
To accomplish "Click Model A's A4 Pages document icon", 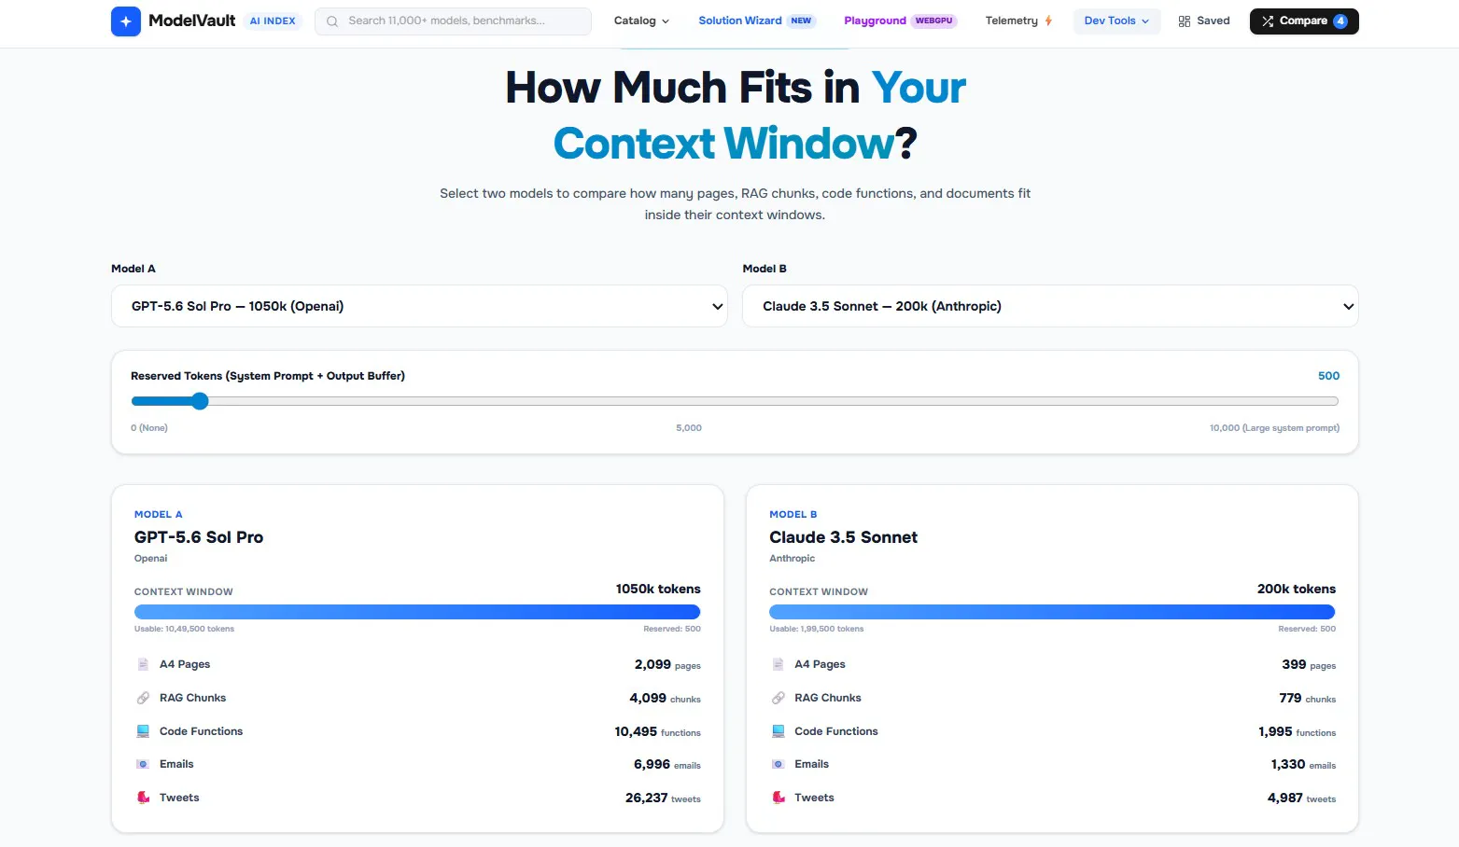I will pyautogui.click(x=143, y=664).
